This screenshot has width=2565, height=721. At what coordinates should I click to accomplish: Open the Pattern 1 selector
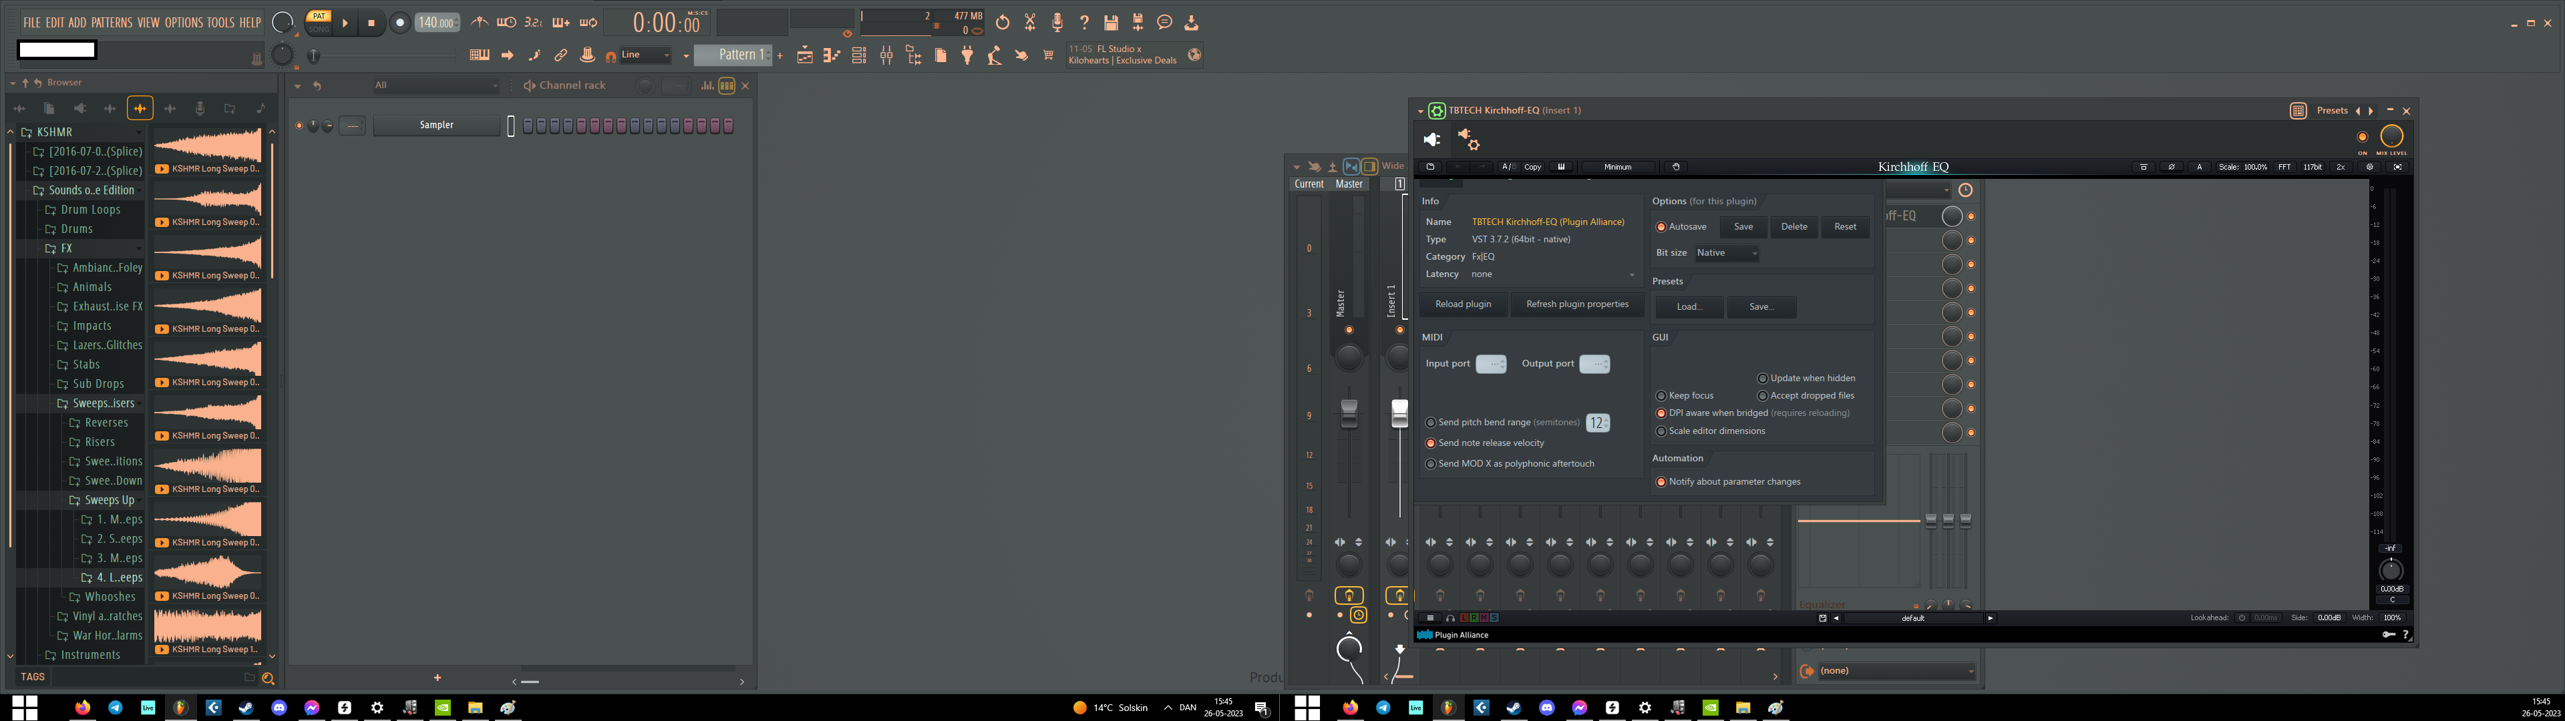tap(733, 55)
